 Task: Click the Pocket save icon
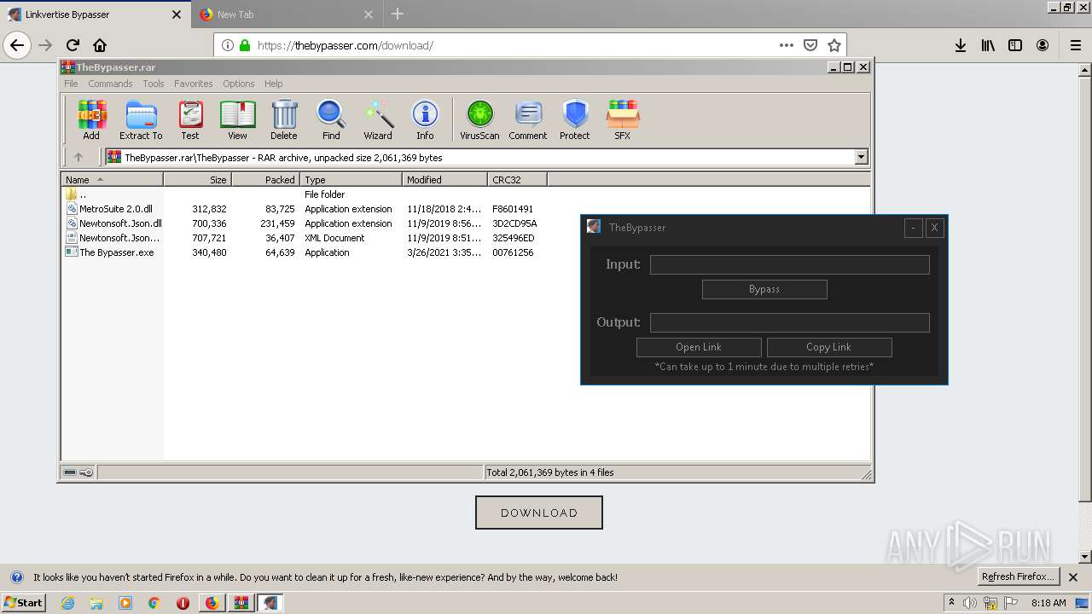[x=810, y=45]
